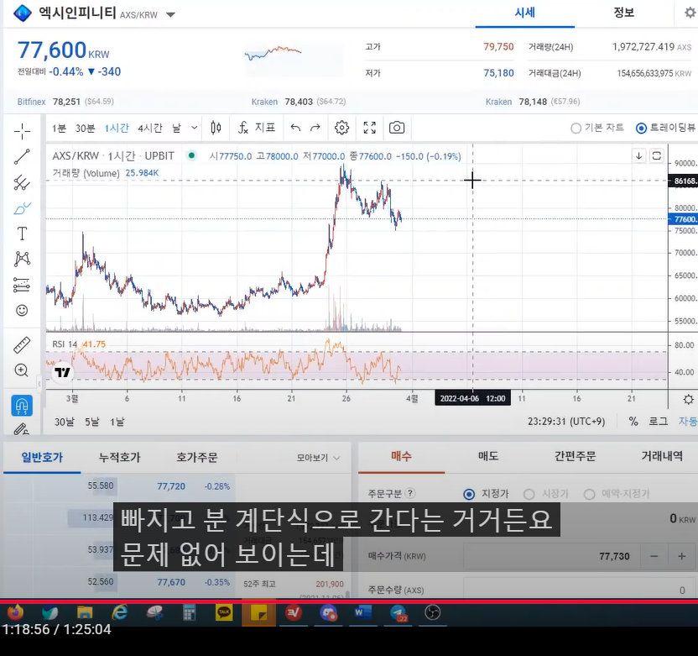
Task: Open the emoji icons tool
Action: pyautogui.click(x=22, y=310)
